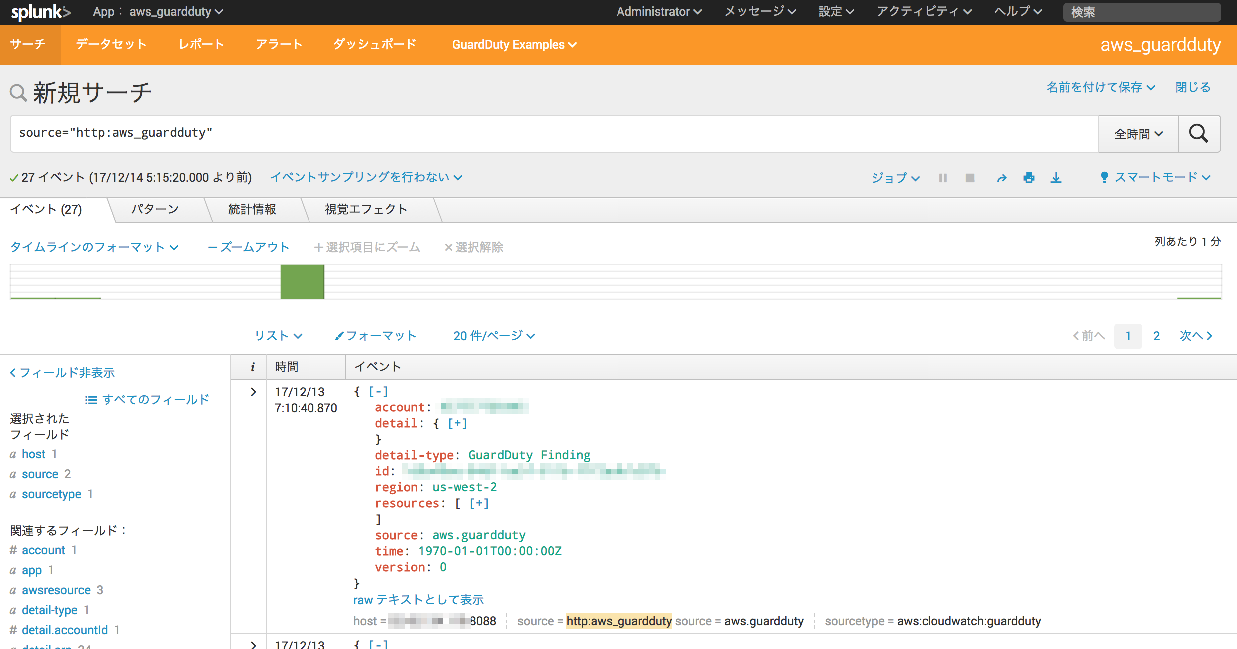
Task: Switch to the 統計情報 tab
Action: coord(252,209)
